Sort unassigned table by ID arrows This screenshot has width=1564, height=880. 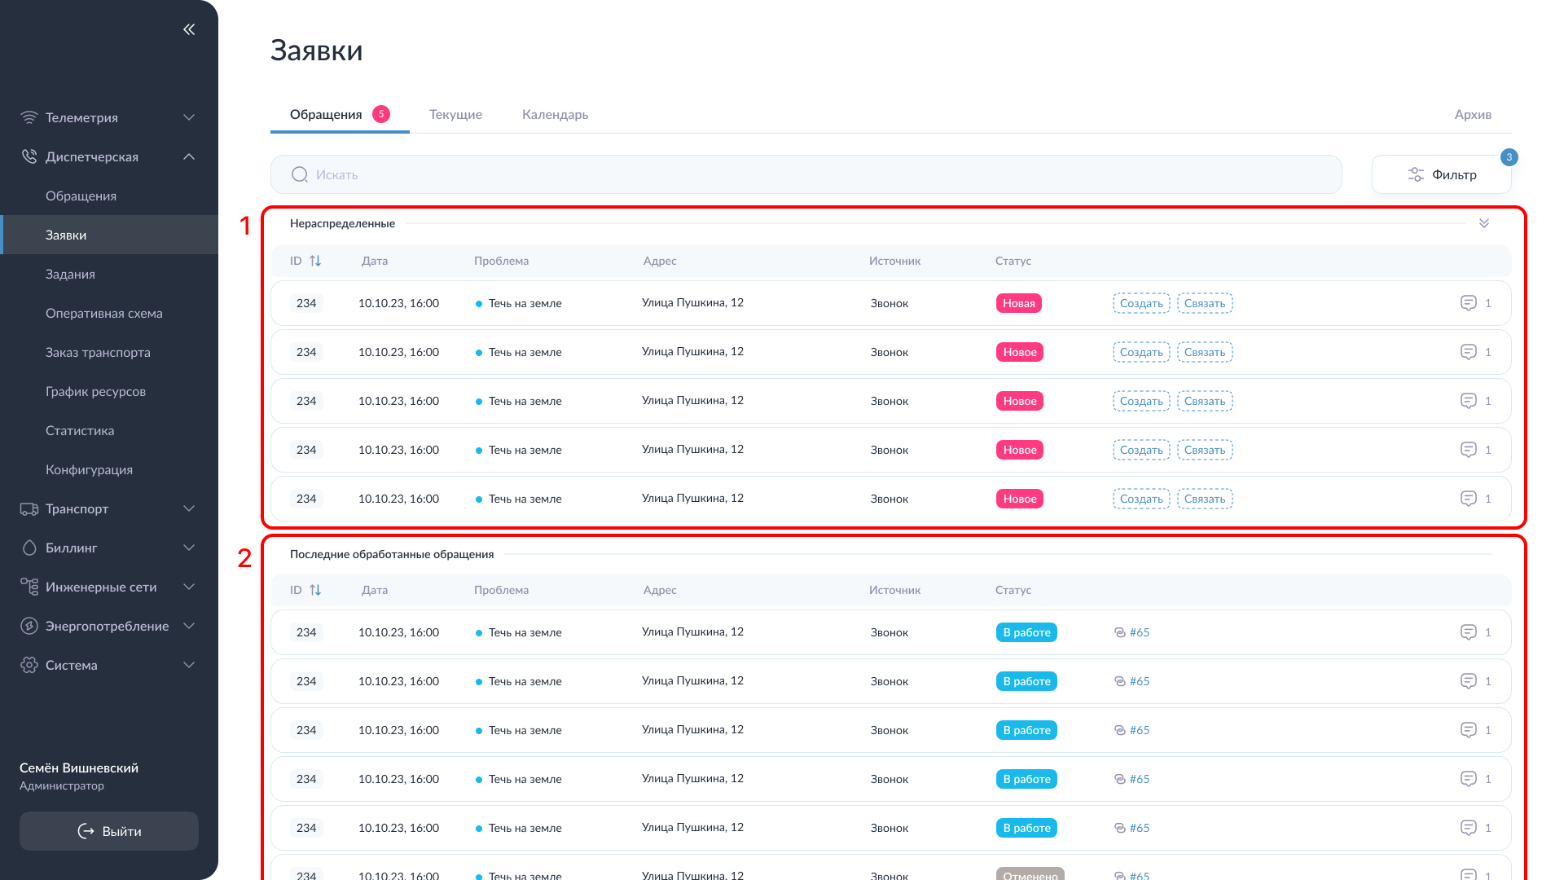pos(315,261)
